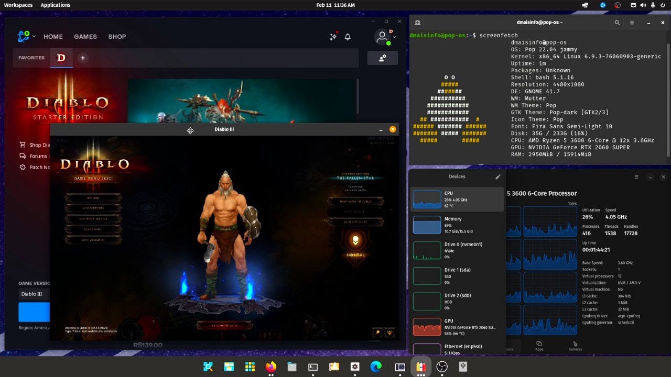
Task: Click Options in Diablo game menu
Action: [93, 197]
